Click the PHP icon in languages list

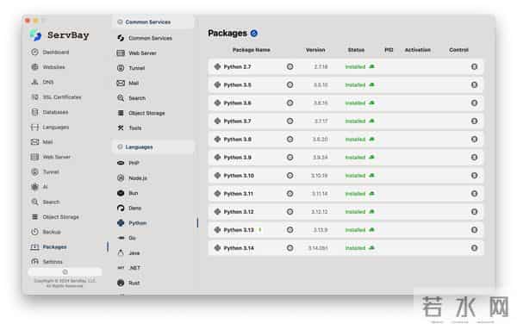121,163
